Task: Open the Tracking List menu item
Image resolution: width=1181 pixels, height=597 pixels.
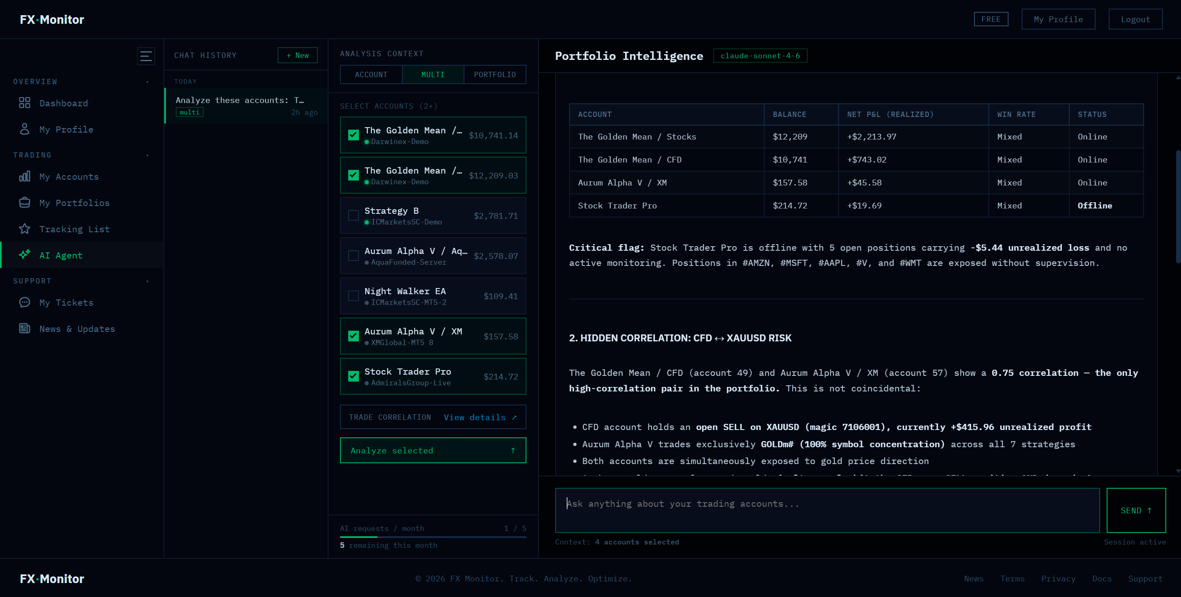Action: 82,229
